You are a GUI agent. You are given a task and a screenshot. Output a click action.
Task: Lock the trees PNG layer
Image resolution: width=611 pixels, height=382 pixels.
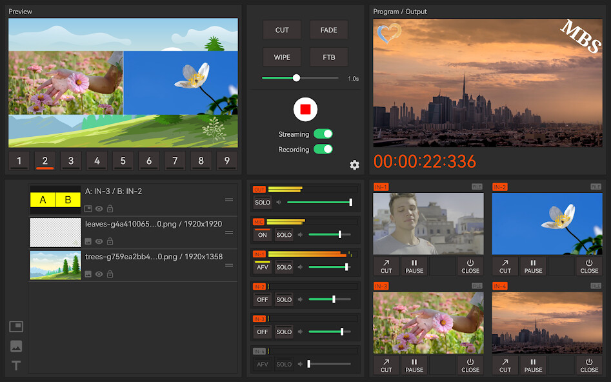point(110,274)
